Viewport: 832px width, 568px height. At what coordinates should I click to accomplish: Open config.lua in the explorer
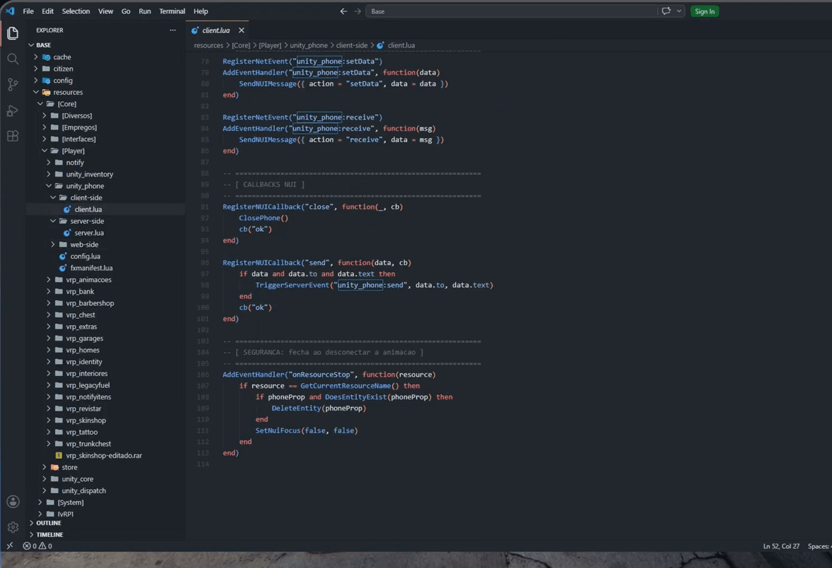point(106,256)
